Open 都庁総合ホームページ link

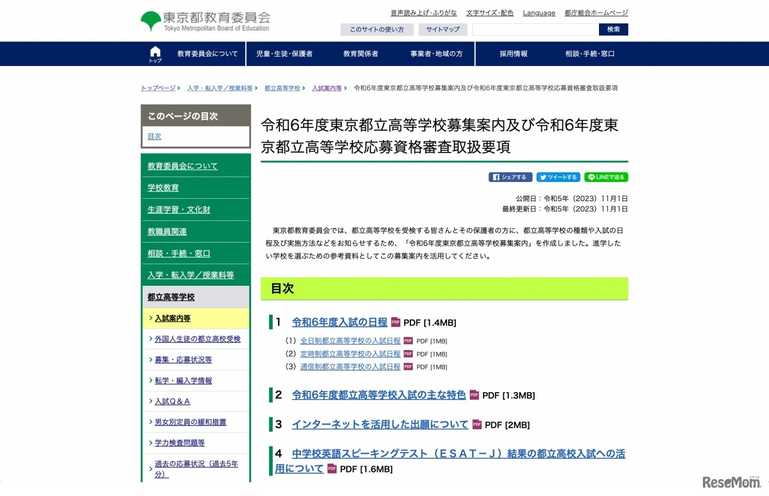point(596,13)
